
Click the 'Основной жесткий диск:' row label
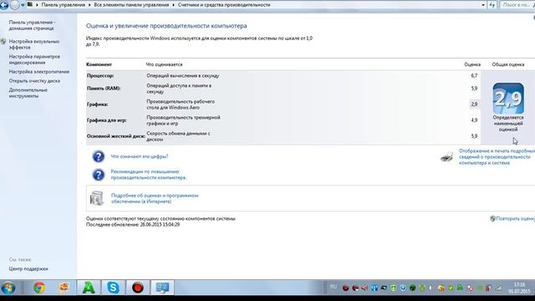click(x=115, y=136)
